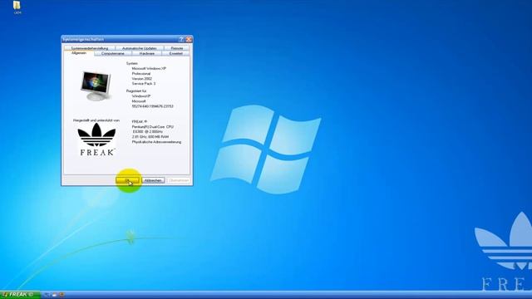Select the 'Microsoft Windows XP' text line

click(149, 68)
